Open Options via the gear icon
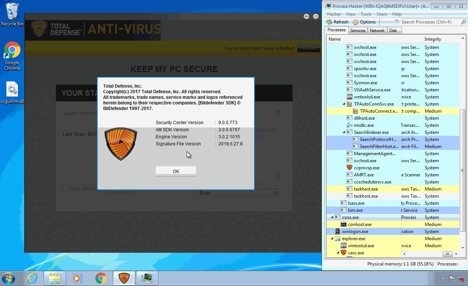 click(x=355, y=22)
